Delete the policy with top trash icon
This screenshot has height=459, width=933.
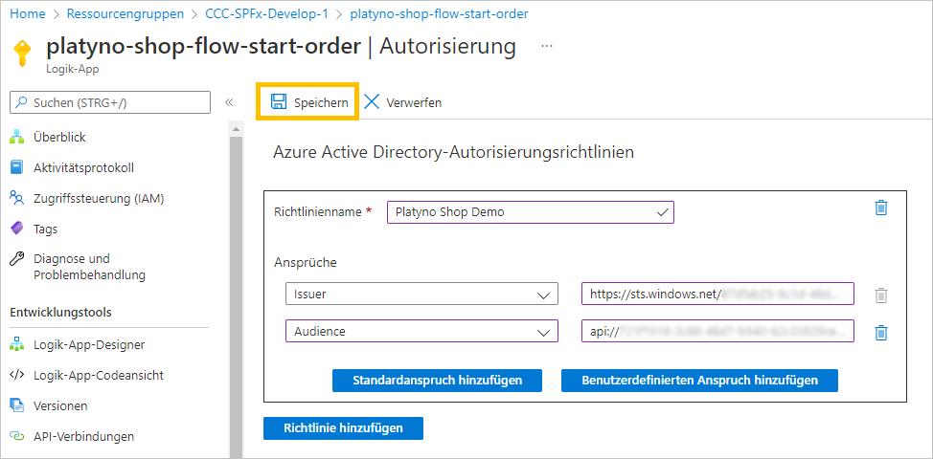tap(880, 208)
